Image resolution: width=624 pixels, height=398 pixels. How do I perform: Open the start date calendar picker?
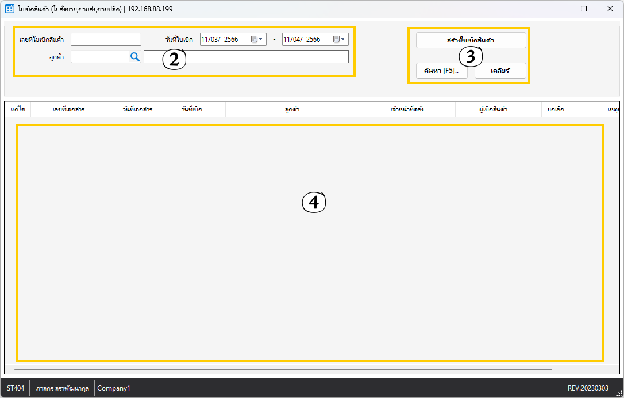[257, 40]
